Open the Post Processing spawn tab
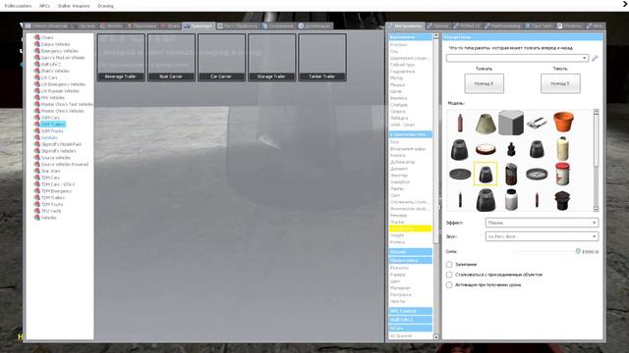Viewport: 629px width, 353px height. tap(238, 26)
